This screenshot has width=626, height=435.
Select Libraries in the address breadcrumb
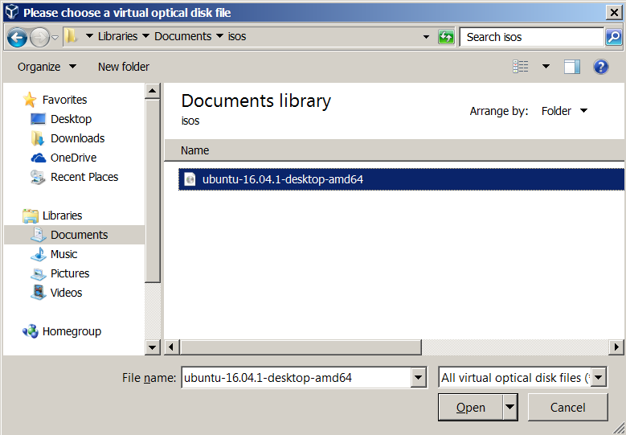[x=118, y=36]
